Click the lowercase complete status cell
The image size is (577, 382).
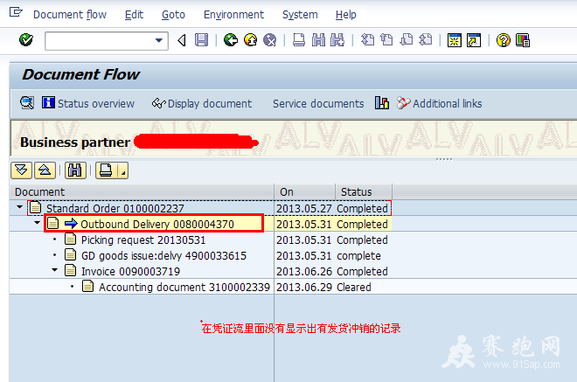click(358, 255)
